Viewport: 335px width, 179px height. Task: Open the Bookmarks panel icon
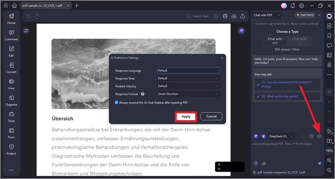tap(329, 35)
